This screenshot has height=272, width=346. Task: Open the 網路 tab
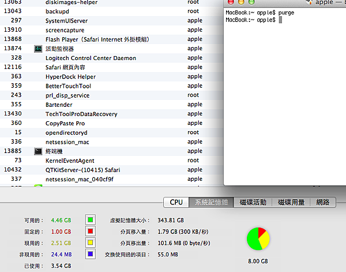coord(323,202)
